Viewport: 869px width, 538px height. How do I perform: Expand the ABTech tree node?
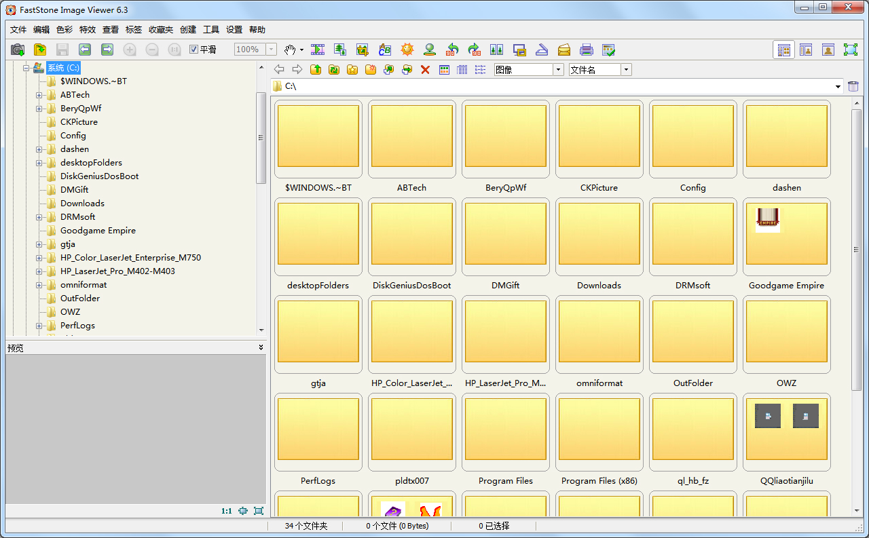pos(39,95)
